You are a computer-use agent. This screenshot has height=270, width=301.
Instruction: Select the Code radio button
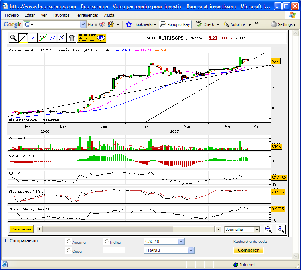coord(69,250)
